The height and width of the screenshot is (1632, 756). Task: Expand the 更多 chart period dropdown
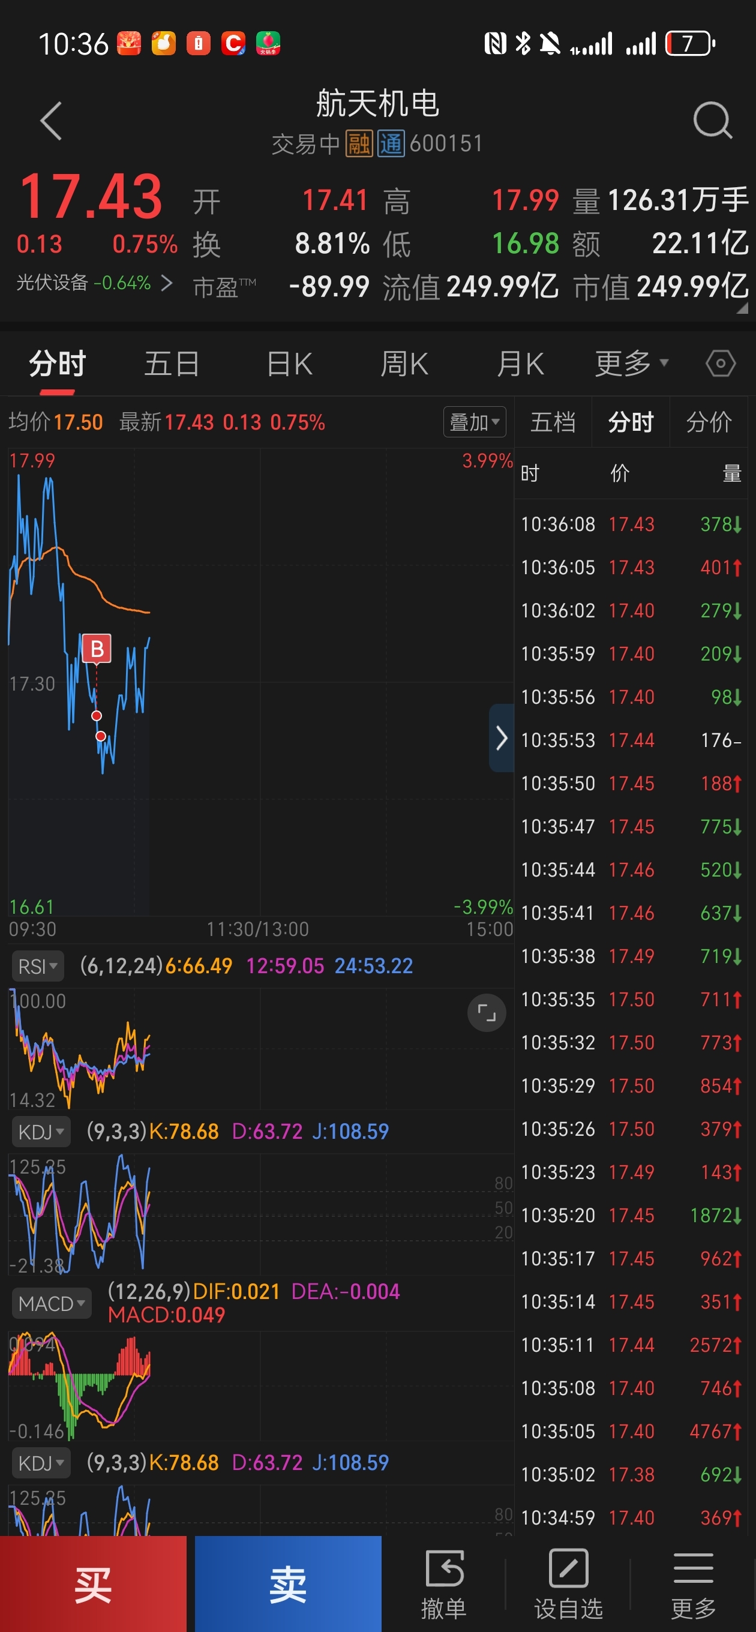point(631,364)
